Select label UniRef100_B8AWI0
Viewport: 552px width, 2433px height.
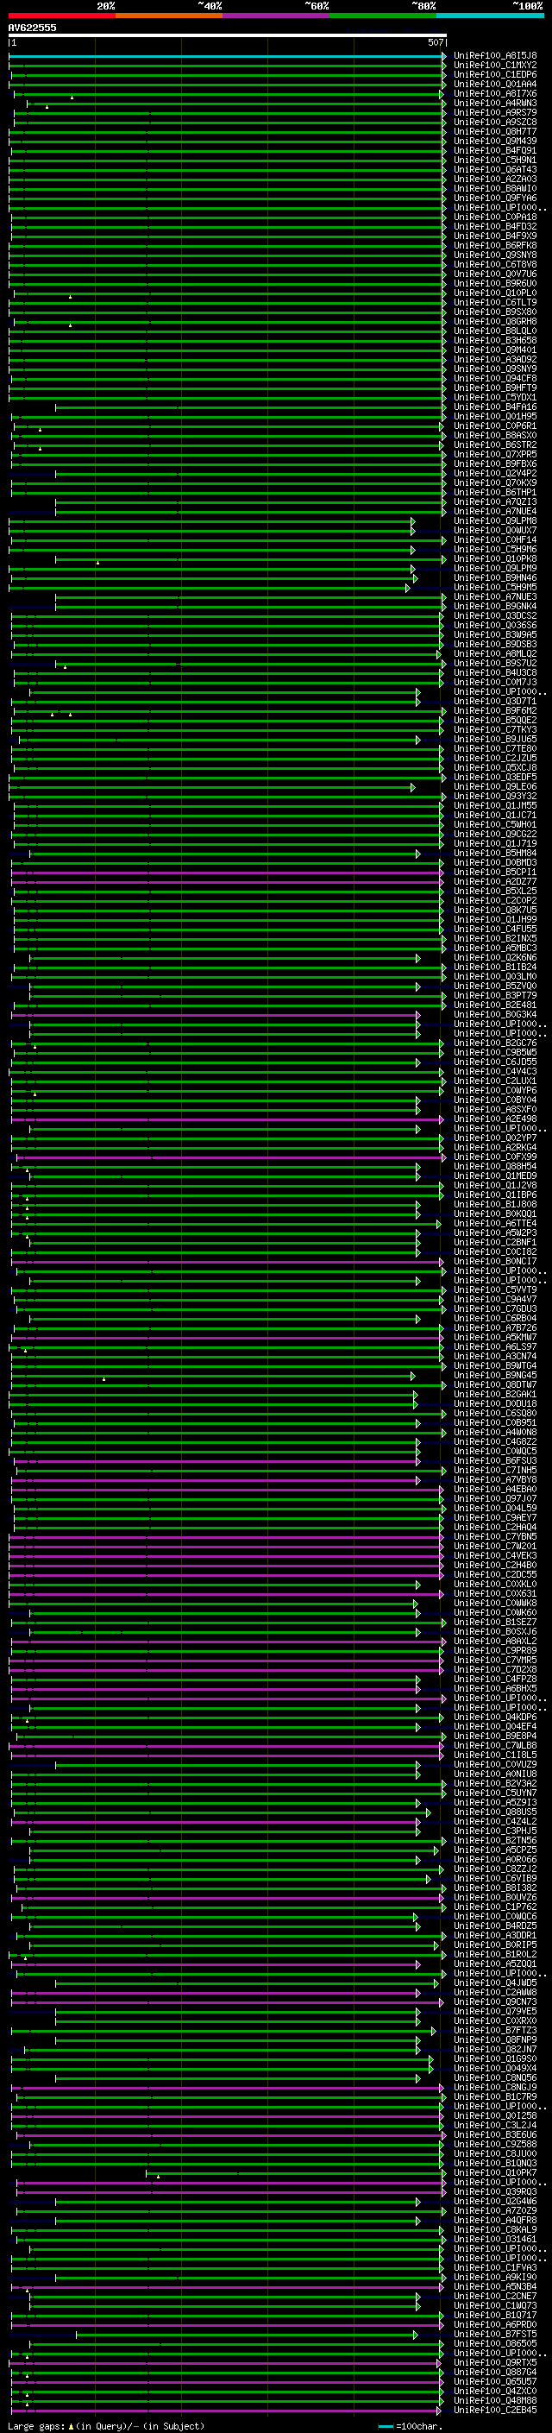pos(494,189)
